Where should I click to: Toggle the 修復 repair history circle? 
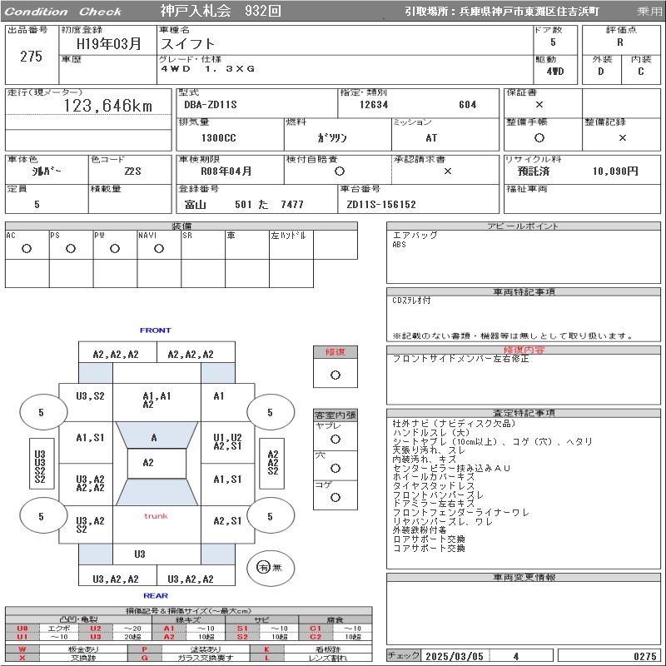tap(335, 375)
